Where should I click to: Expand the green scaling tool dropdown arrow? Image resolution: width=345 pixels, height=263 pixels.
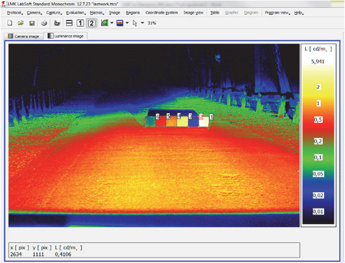[112, 23]
